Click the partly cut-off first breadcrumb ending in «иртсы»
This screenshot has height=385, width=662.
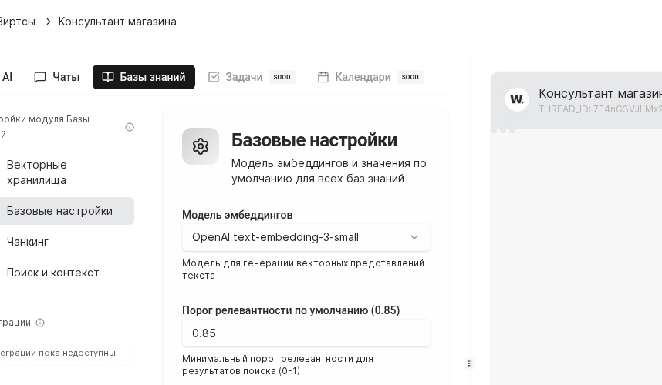click(x=17, y=22)
